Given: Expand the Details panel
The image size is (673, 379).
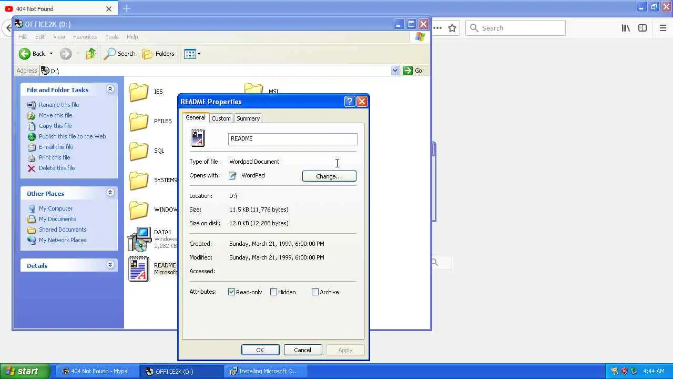Looking at the screenshot, I should pyautogui.click(x=110, y=265).
